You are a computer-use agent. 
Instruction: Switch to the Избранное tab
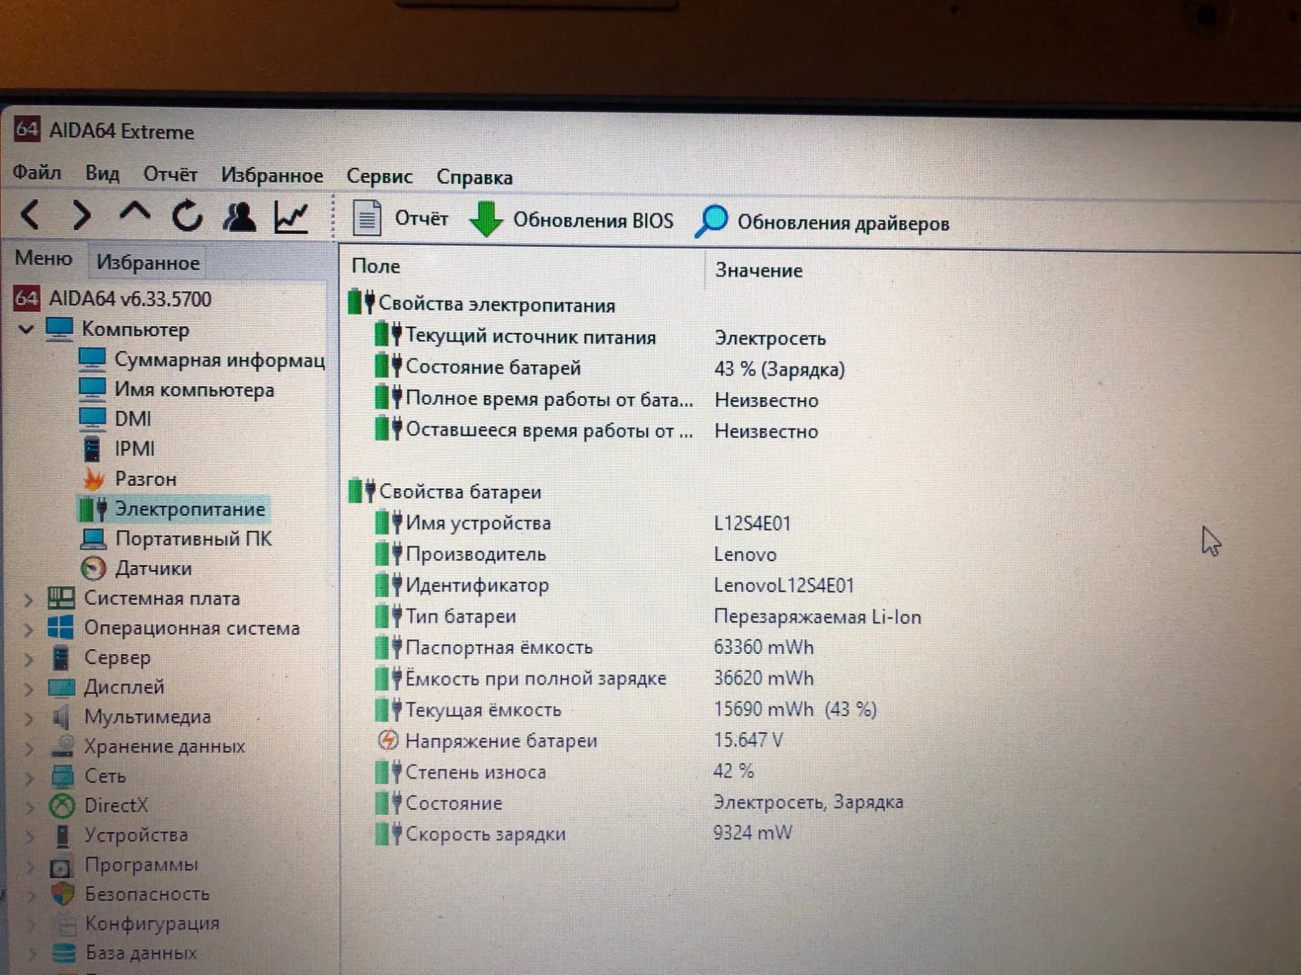pos(148,263)
